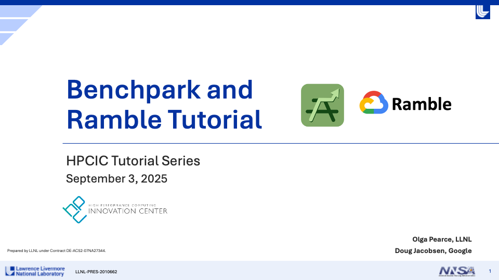Click the HPC Innovation Center diamond logo
The image size is (499, 280).
click(75, 209)
